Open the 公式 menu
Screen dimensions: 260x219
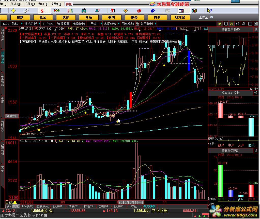pyautogui.click(x=16, y=4)
